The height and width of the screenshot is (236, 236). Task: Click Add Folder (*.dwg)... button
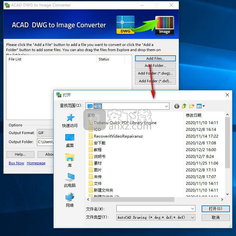click(155, 73)
